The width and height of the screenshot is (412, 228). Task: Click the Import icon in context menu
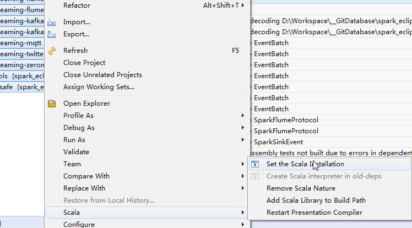tap(52, 22)
